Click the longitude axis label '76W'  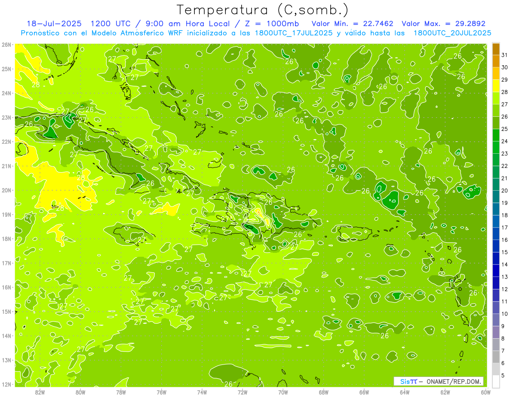click(x=162, y=392)
